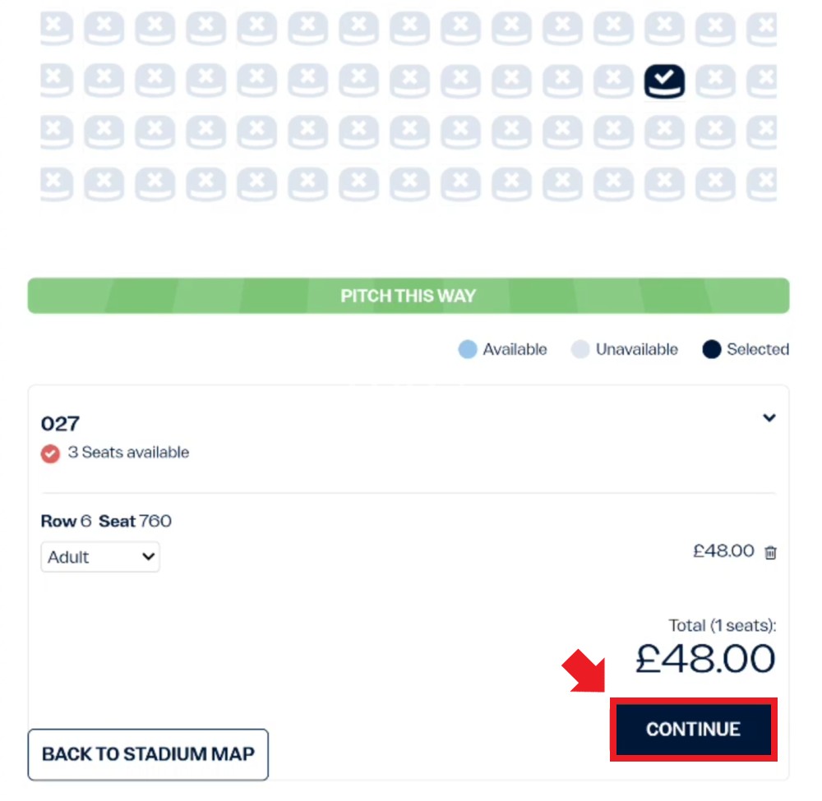Click the CONTINUE button
This screenshot has height=801, width=822.
[x=693, y=729]
